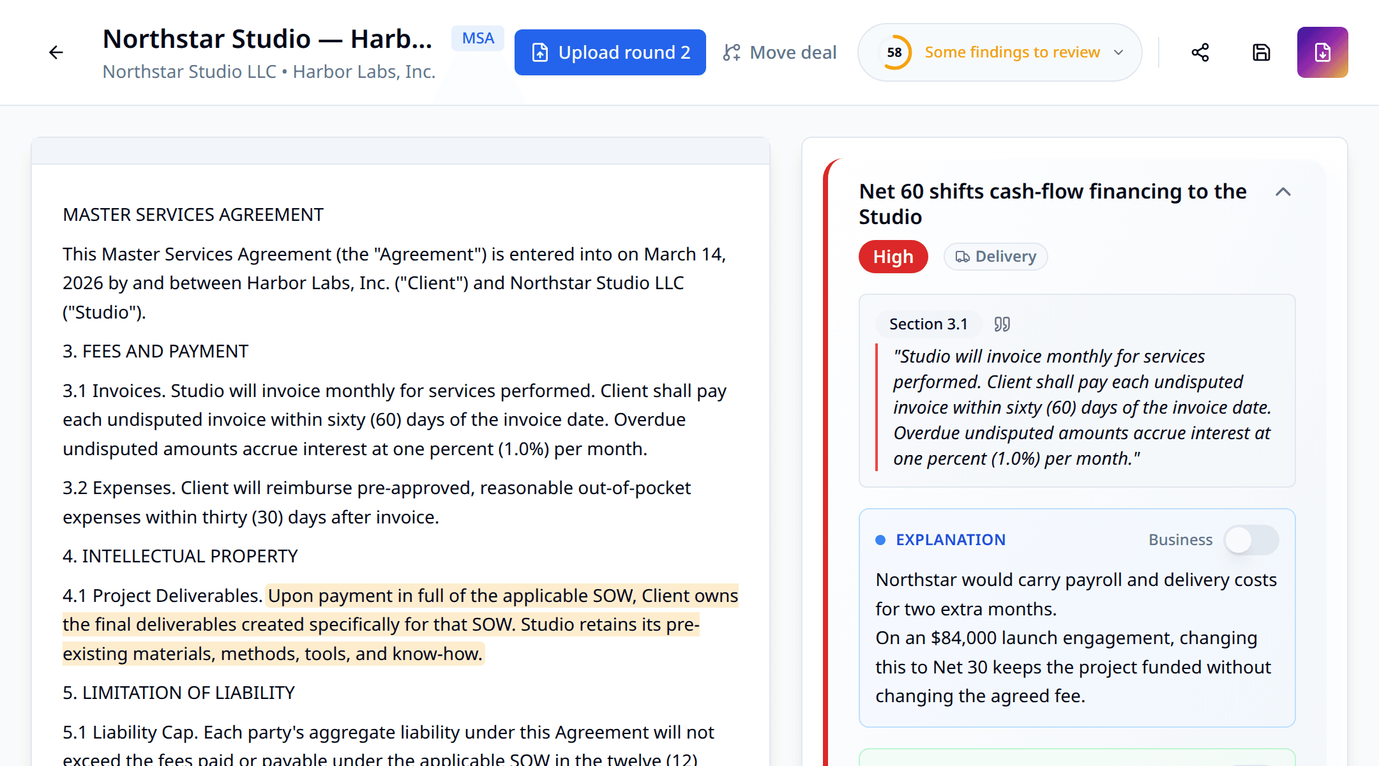
Task: Click the 3.1 Invoices paragraph
Action: (395, 419)
